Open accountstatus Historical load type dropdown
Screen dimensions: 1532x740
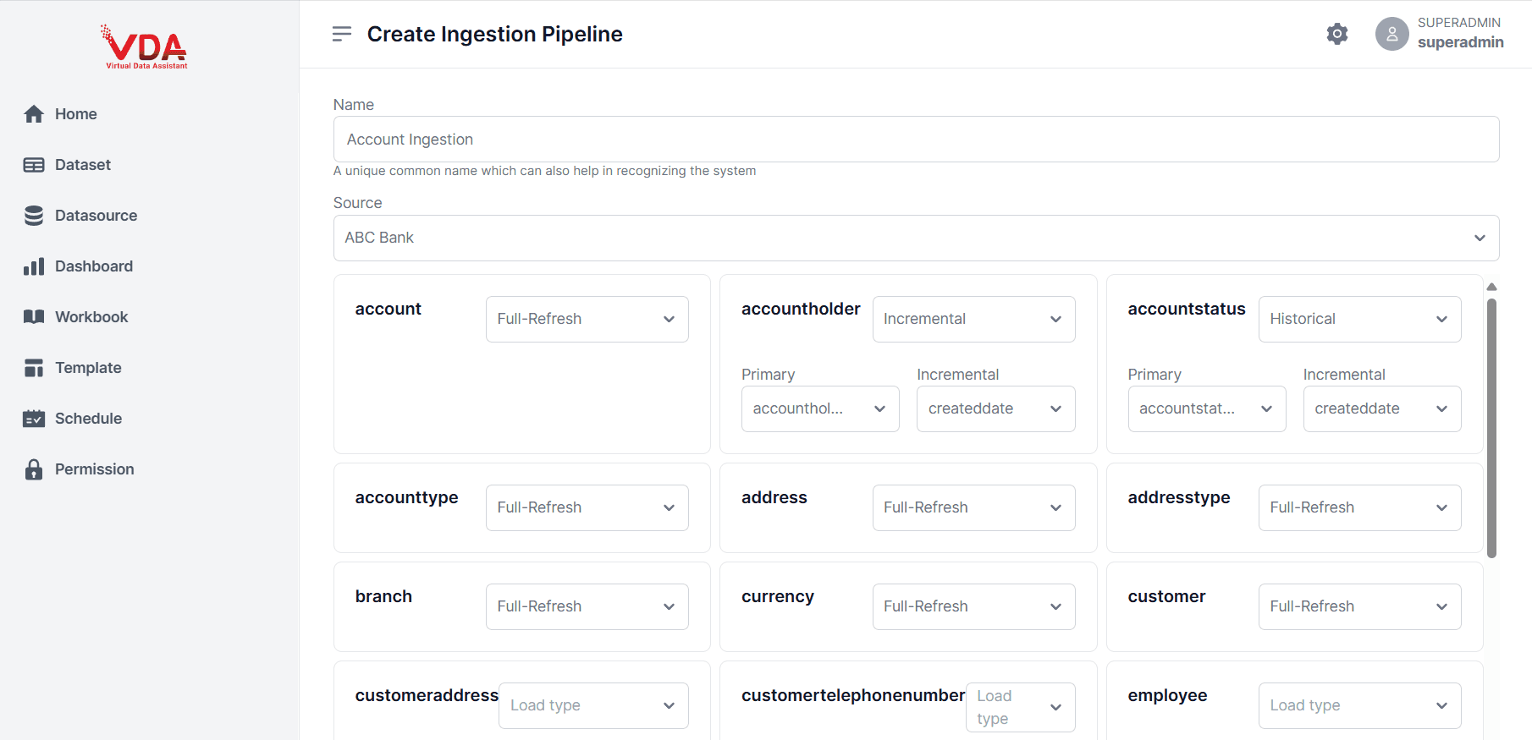click(x=1359, y=319)
